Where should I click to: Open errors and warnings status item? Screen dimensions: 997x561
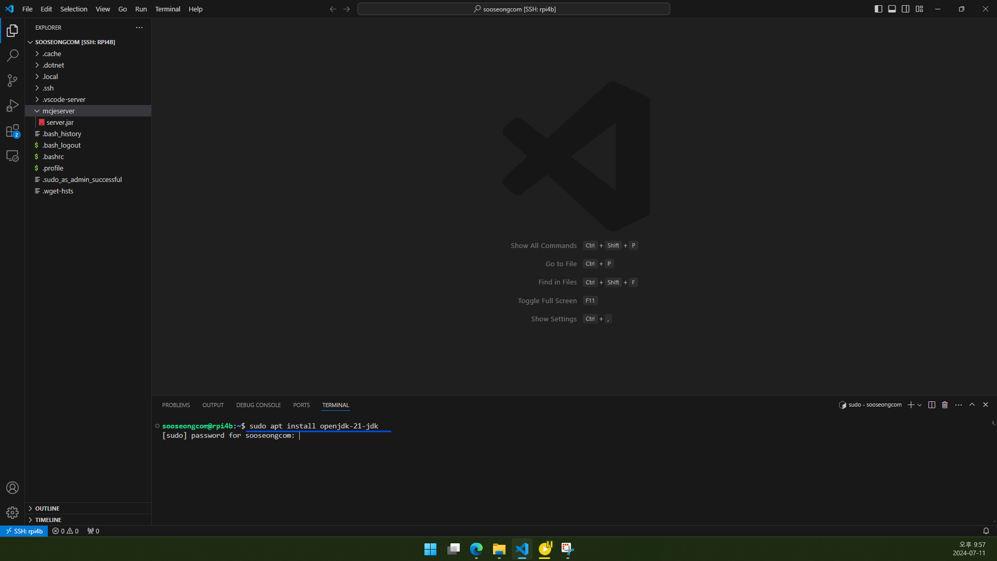click(x=65, y=531)
